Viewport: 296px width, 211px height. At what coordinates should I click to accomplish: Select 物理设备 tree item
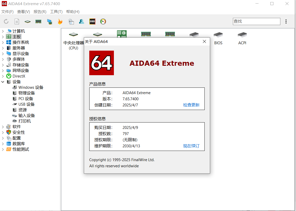pos(27,93)
